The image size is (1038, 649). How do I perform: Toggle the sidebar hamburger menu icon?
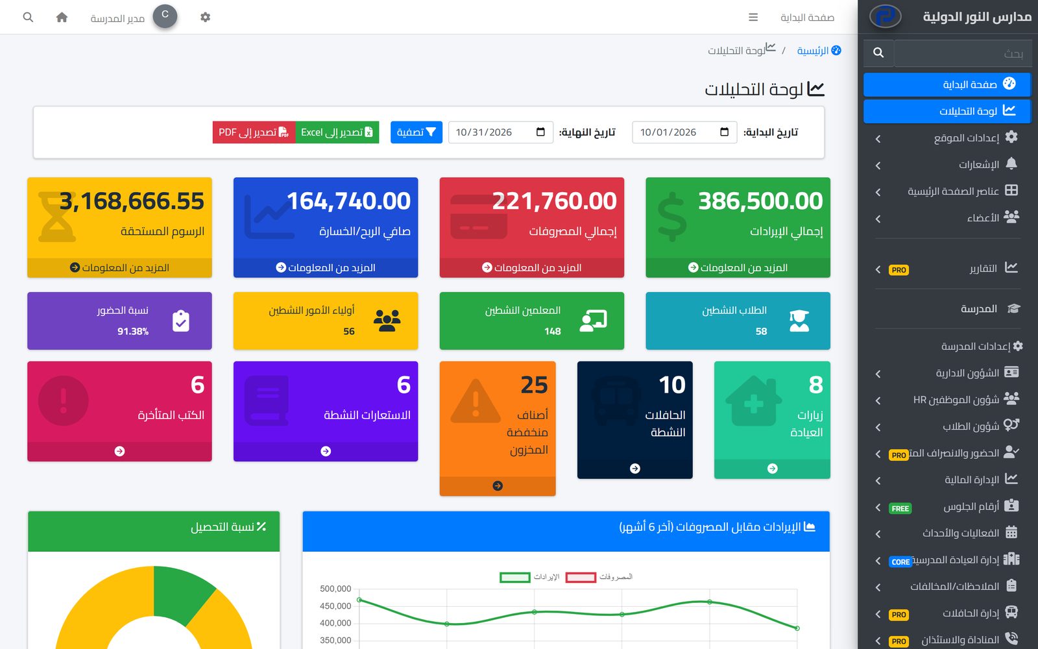point(753,18)
